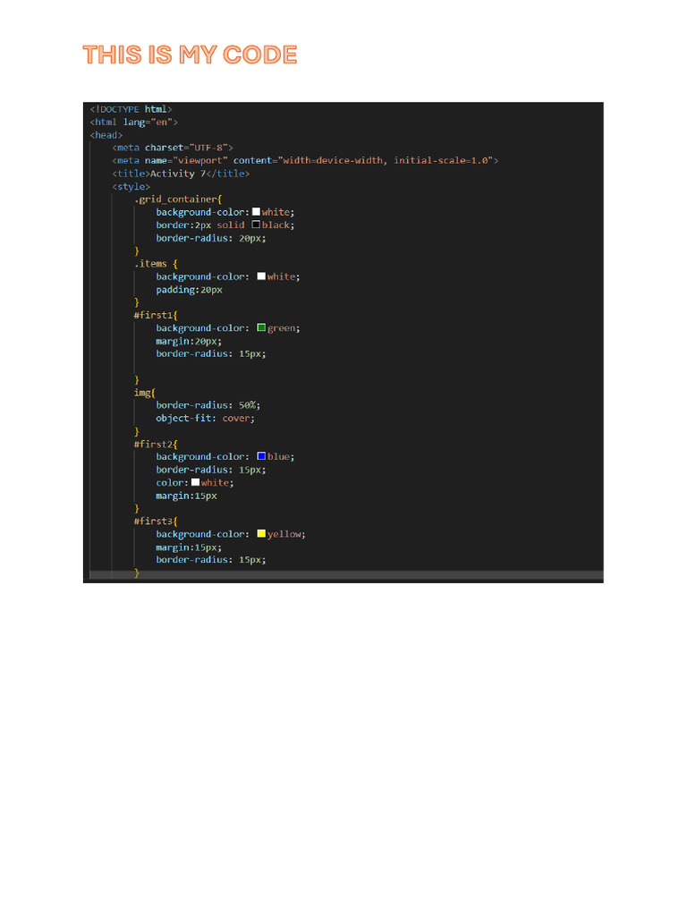
Task: Click the meta viewport line
Action: [x=305, y=161]
